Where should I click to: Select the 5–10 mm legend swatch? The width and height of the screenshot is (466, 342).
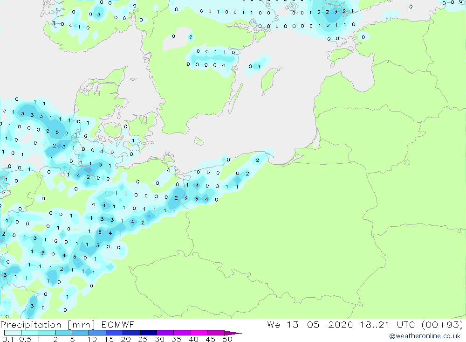coord(80,333)
